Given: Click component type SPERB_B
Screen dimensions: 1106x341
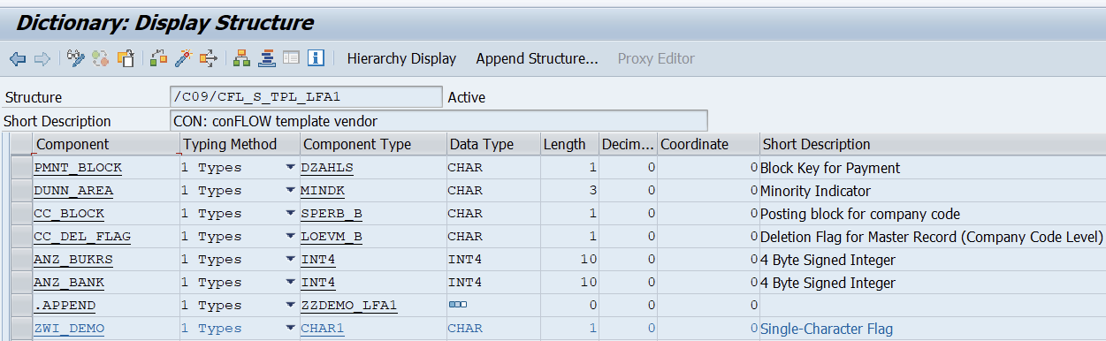Looking at the screenshot, I should pyautogui.click(x=332, y=214).
